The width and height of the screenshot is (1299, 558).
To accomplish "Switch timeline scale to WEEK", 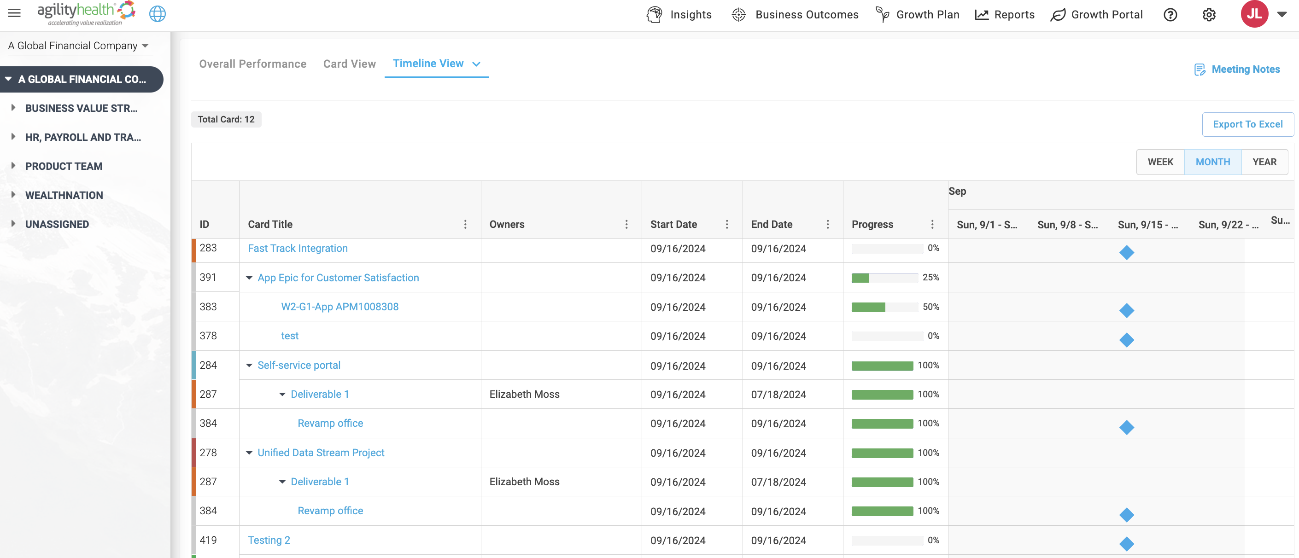I will click(x=1160, y=162).
